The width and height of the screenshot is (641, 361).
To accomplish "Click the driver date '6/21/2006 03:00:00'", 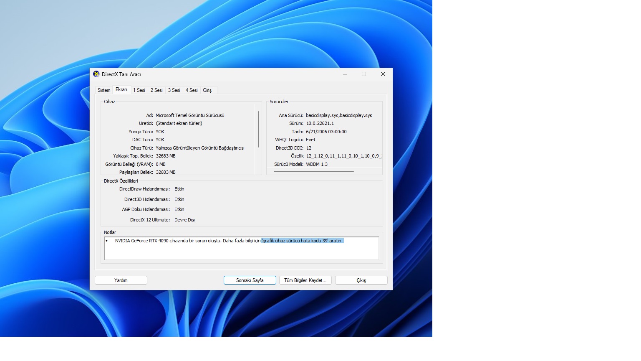I will [x=326, y=132].
